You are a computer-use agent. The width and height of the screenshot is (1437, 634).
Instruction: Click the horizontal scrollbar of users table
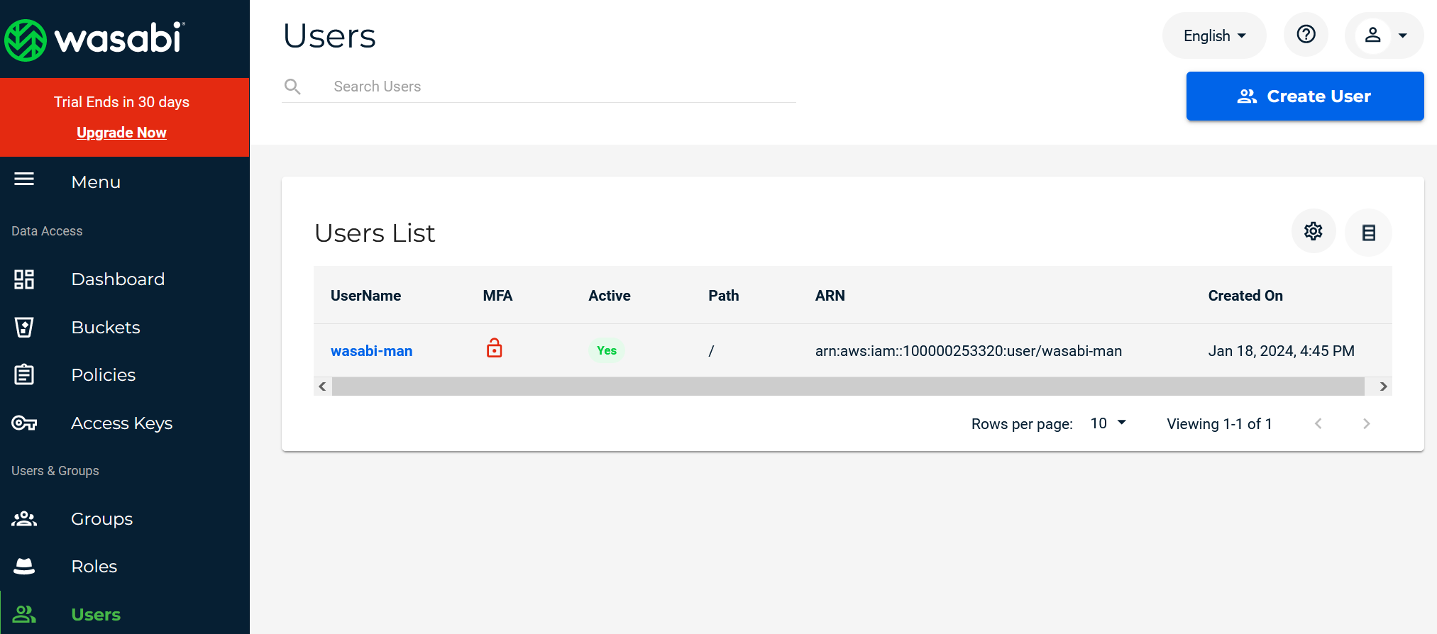[x=847, y=386]
